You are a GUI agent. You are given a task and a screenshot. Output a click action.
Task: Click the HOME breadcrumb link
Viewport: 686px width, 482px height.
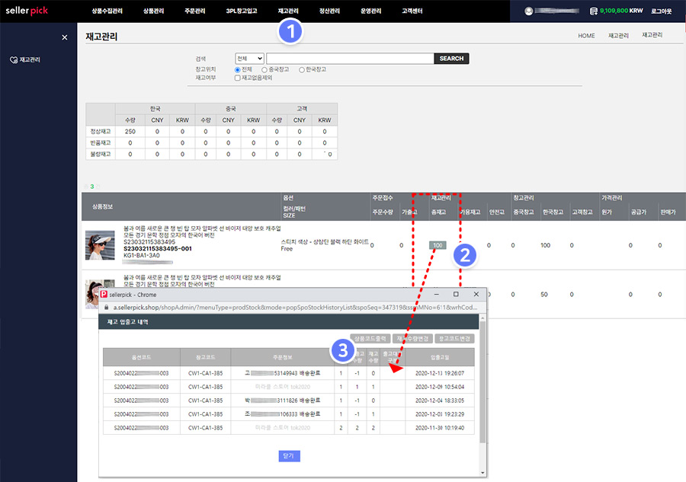click(x=586, y=36)
